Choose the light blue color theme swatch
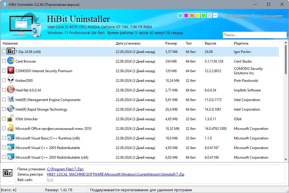289x193 pixels. (x=180, y=15)
